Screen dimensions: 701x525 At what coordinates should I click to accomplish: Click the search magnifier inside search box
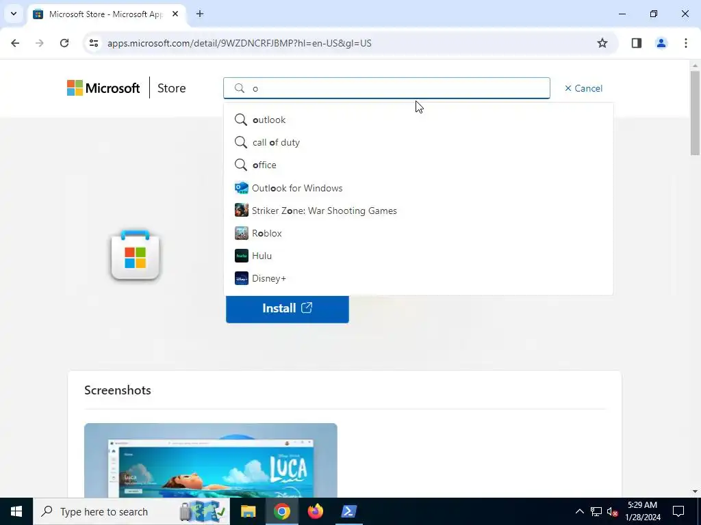tap(240, 88)
